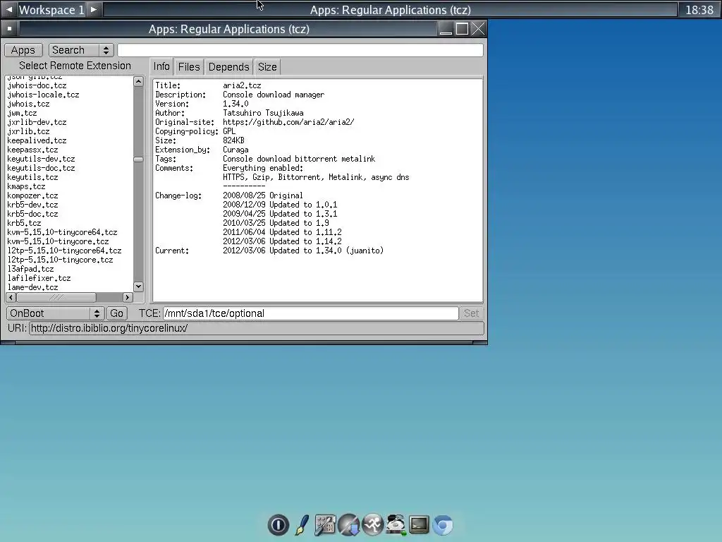Select kvm-5.15.10-tinycore.tcz in the list

tap(58, 241)
